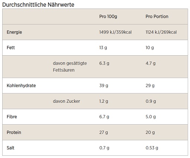Click the Protein row label
This screenshot has height=158, width=190.
(14, 132)
